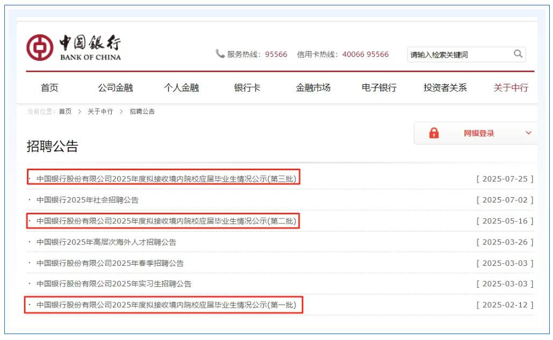Viewport: 553px width, 340px height.
Task: Open 2025年高层次海外人才招聘公告 link
Action: tap(106, 242)
